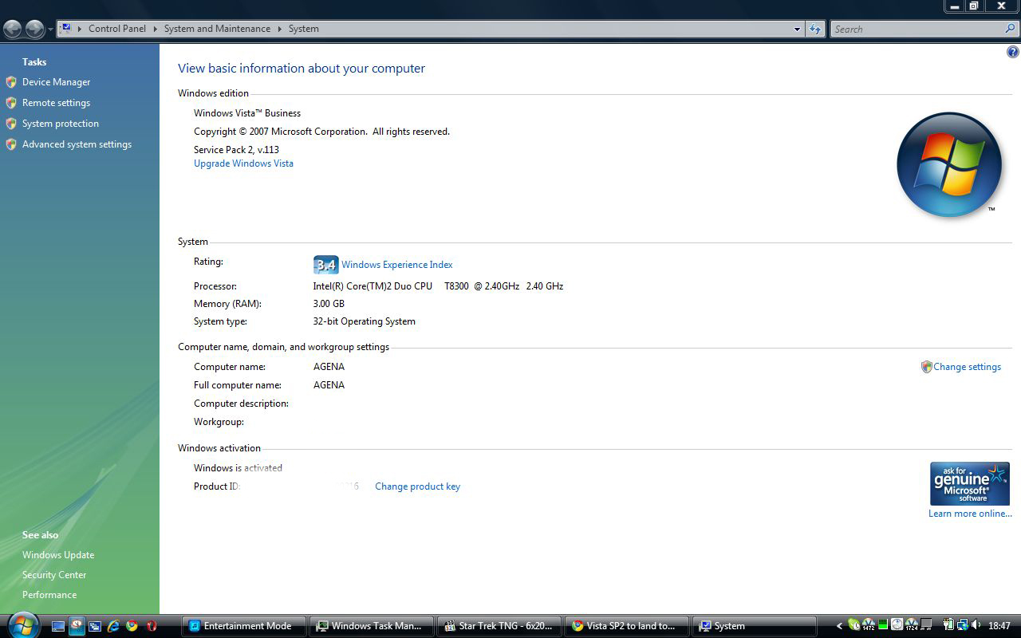Screen dimensions: 1021x638
Task: Open Windows Update under See also
Action: [58, 555]
